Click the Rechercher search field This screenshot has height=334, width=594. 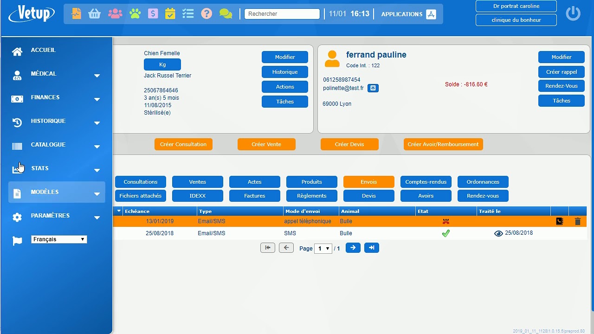point(282,14)
